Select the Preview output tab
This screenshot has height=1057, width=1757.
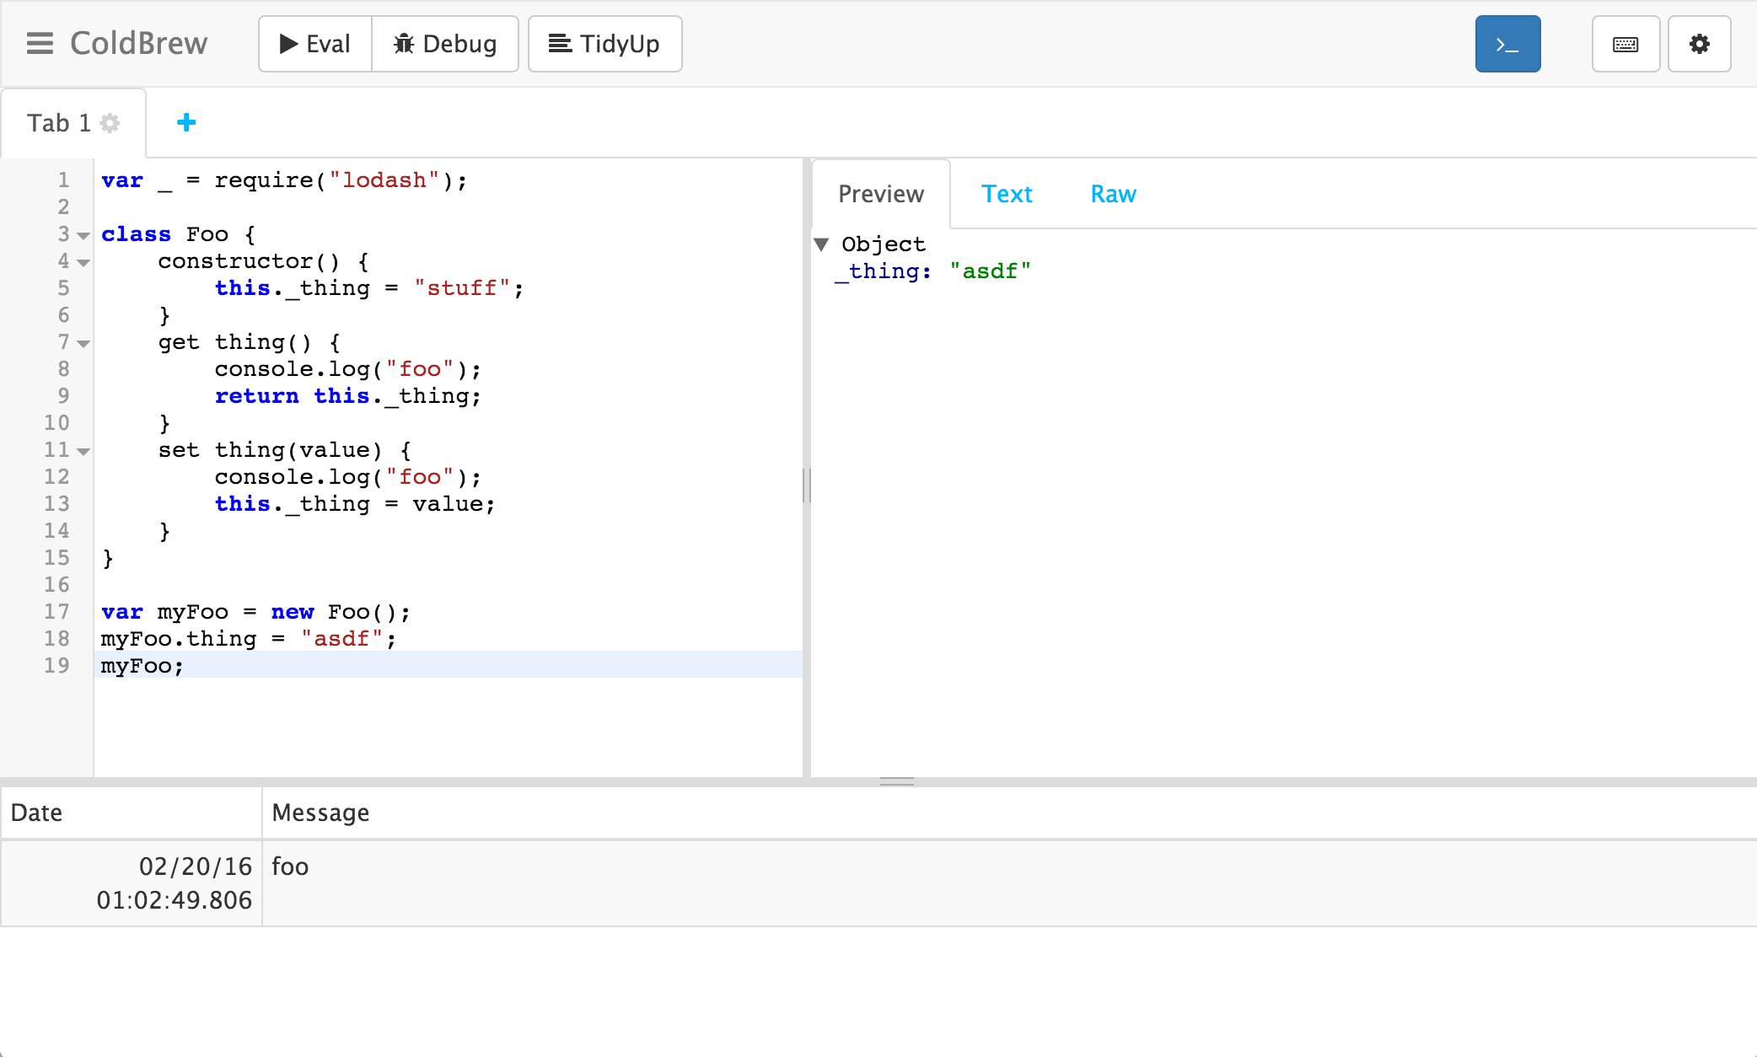tap(881, 195)
